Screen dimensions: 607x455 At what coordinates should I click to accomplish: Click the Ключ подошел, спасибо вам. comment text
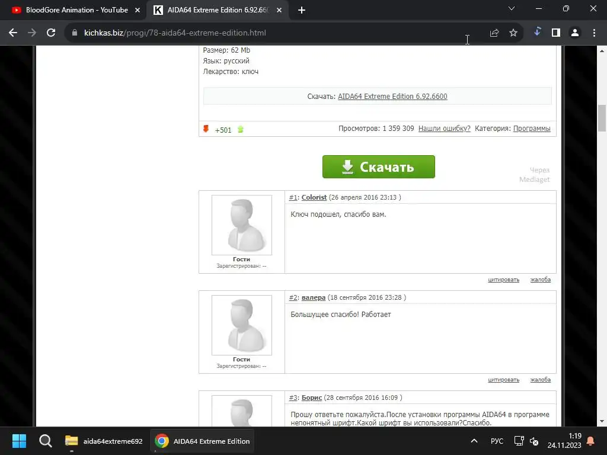[x=338, y=214]
